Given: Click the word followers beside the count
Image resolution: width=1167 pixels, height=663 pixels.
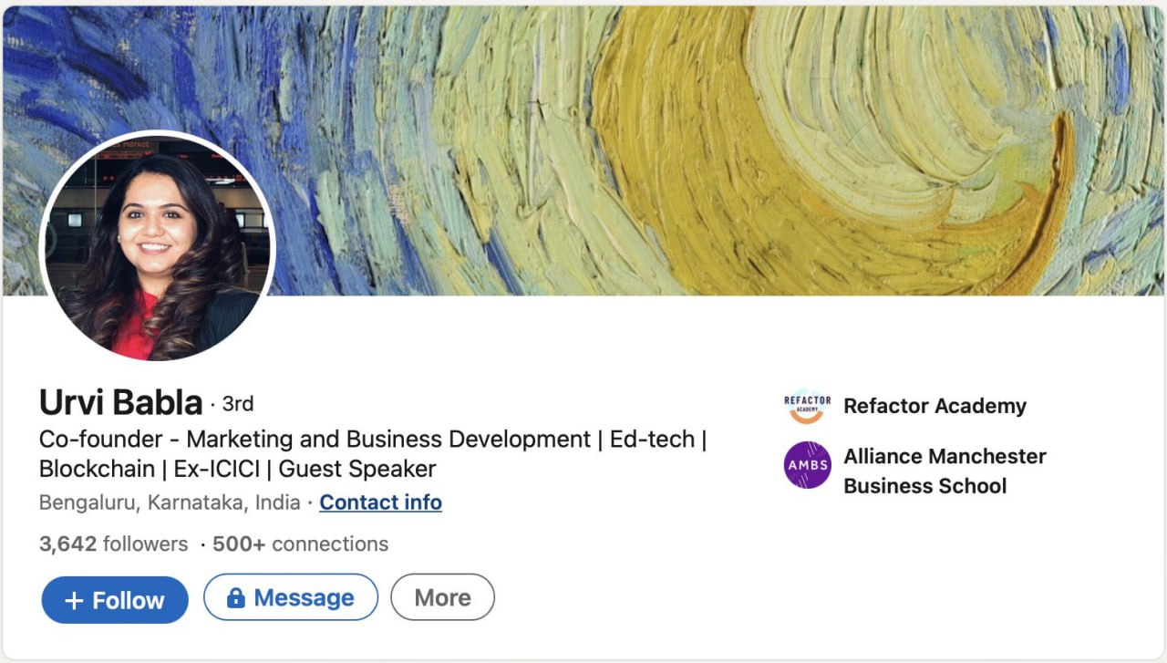Looking at the screenshot, I should pos(145,544).
